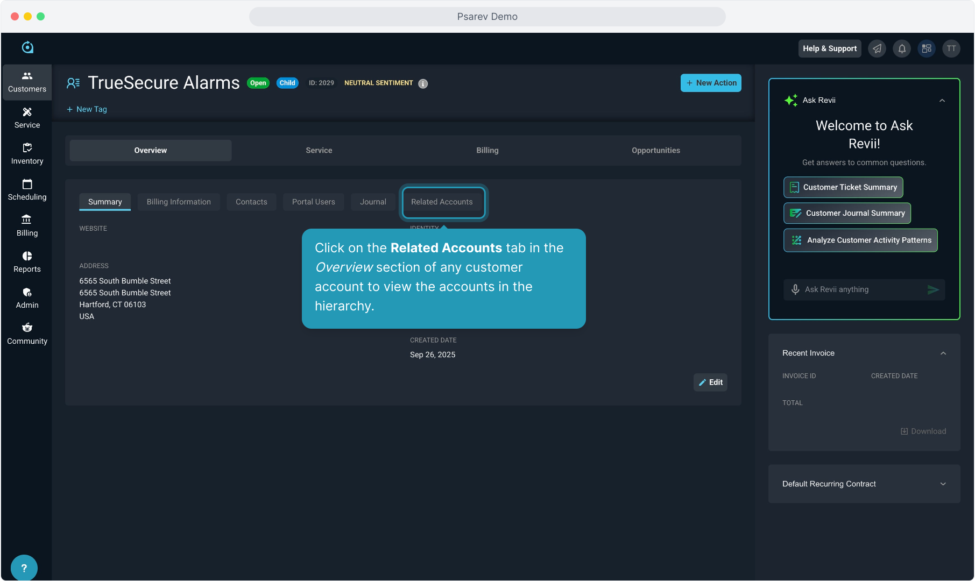Open the Admin sidebar section

click(x=27, y=298)
